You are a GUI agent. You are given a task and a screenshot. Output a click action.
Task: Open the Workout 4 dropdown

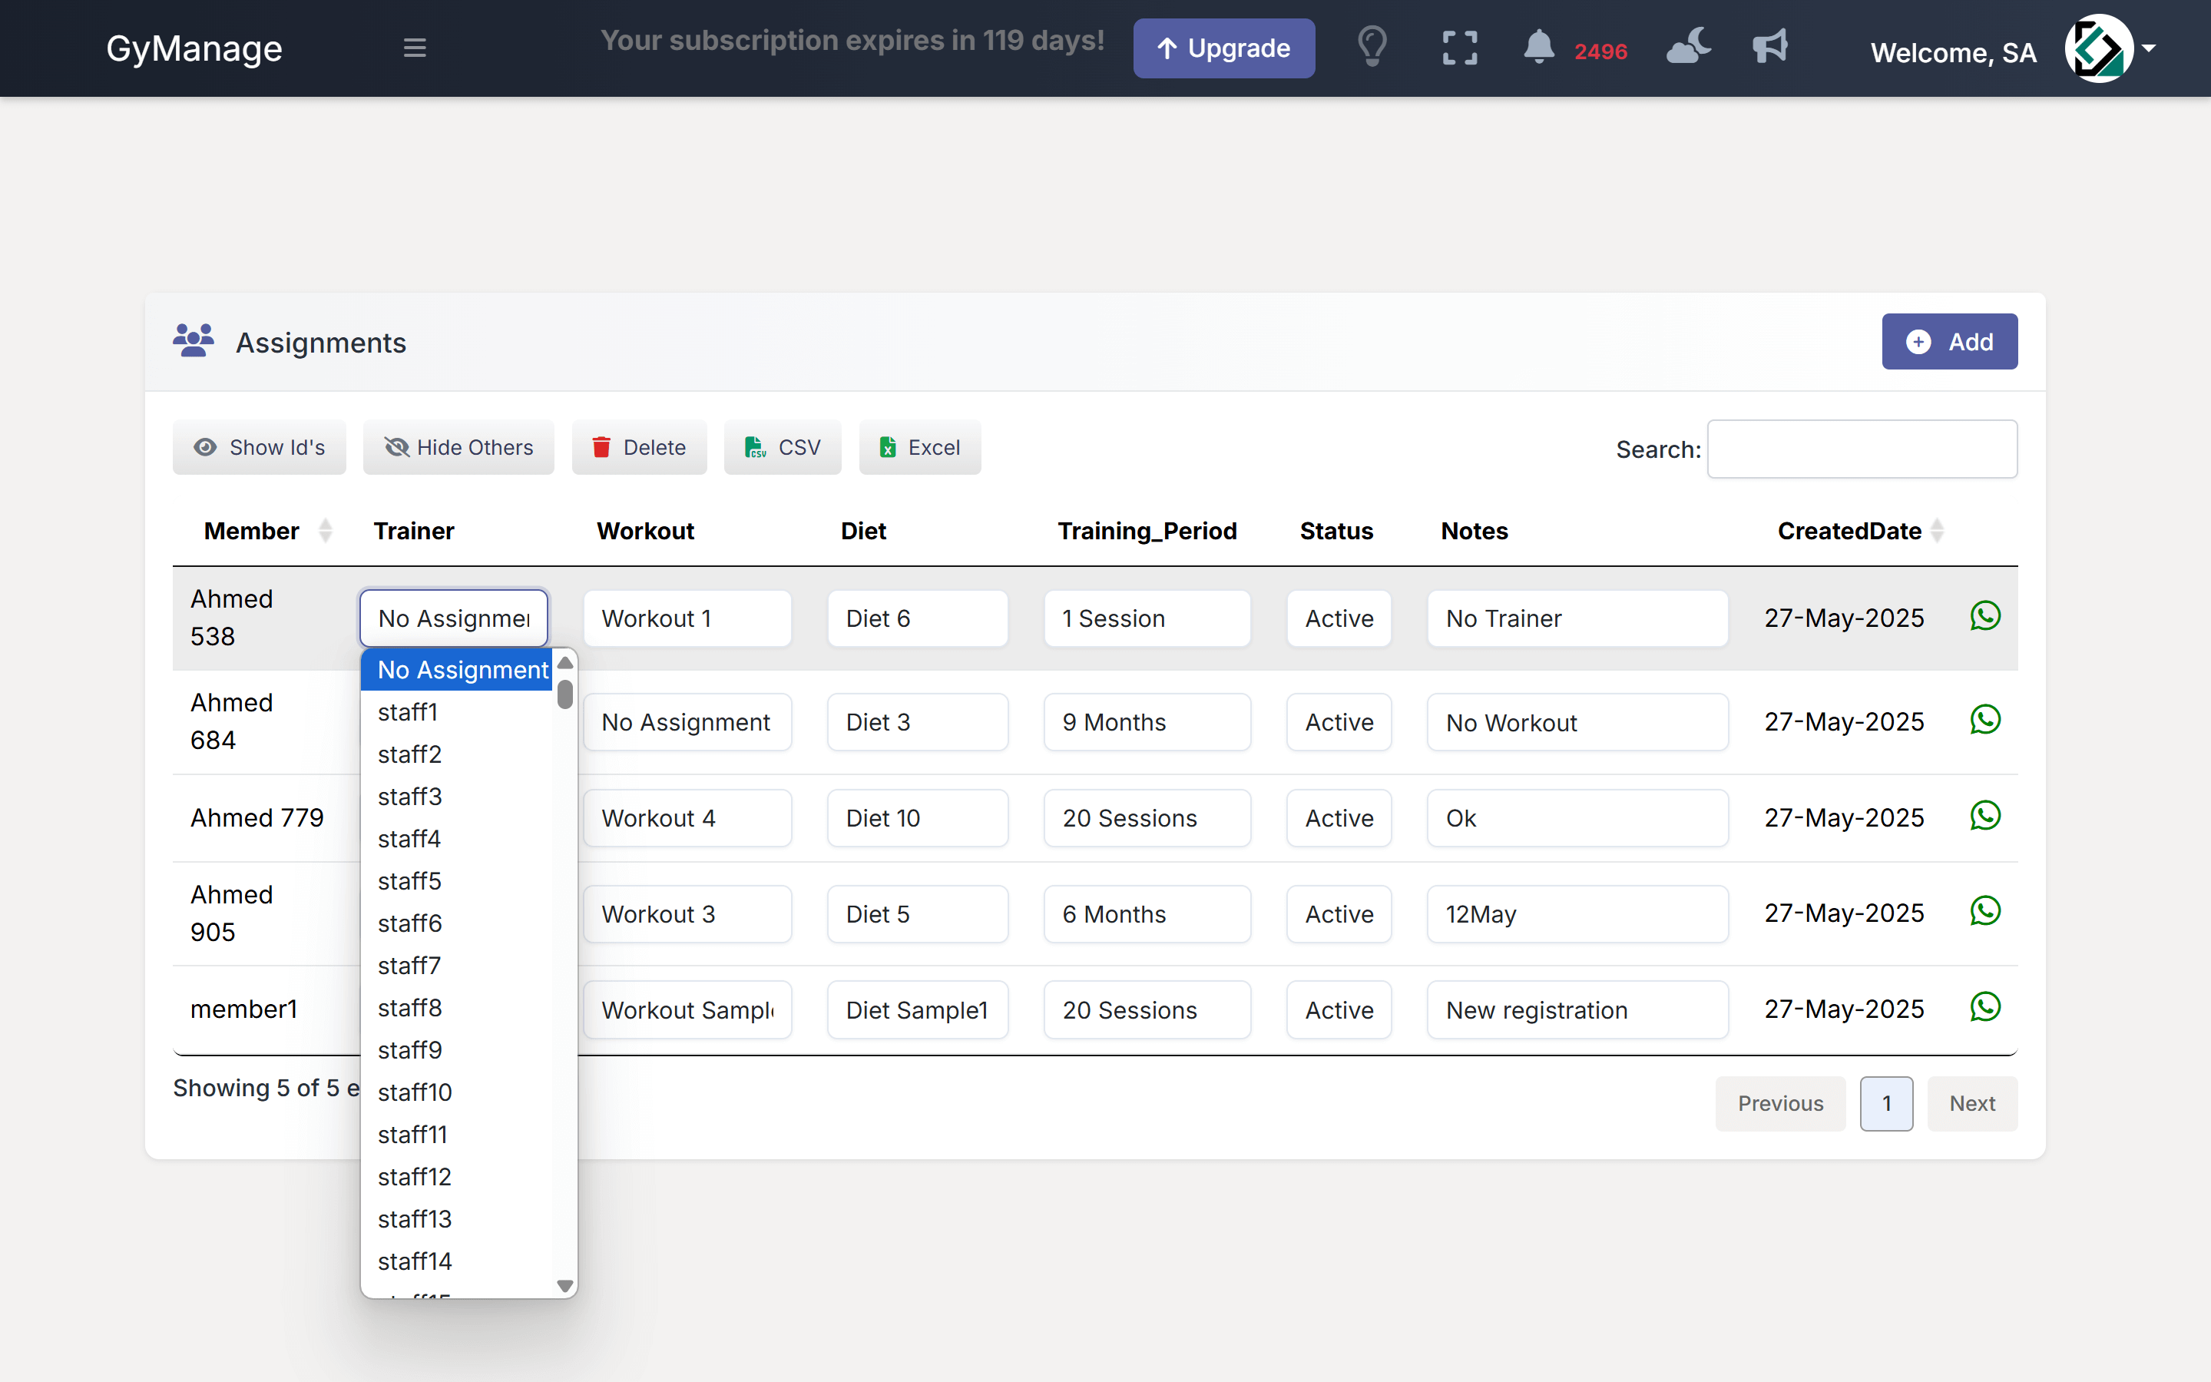(687, 818)
